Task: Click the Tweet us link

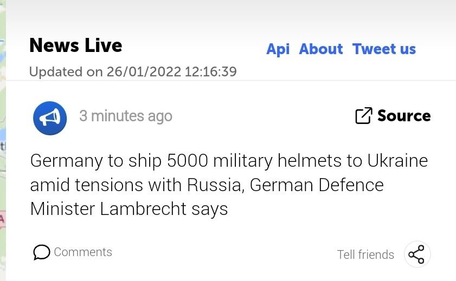Action: 384,49
